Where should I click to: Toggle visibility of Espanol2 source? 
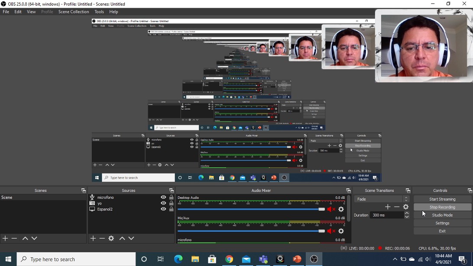(163, 209)
